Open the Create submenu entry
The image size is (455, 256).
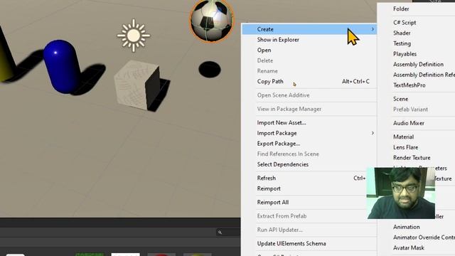pos(309,29)
